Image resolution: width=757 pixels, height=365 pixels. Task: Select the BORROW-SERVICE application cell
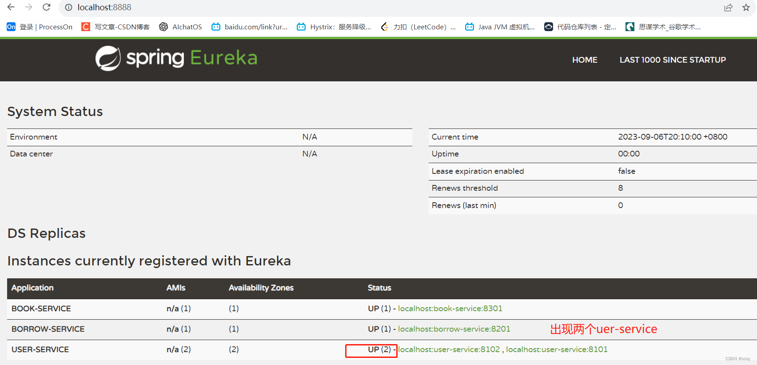pos(48,329)
